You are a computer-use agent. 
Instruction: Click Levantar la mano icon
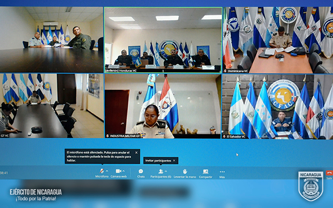pyautogui.click(x=185, y=171)
